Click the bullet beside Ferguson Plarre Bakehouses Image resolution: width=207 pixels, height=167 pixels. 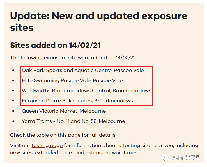[13, 101]
